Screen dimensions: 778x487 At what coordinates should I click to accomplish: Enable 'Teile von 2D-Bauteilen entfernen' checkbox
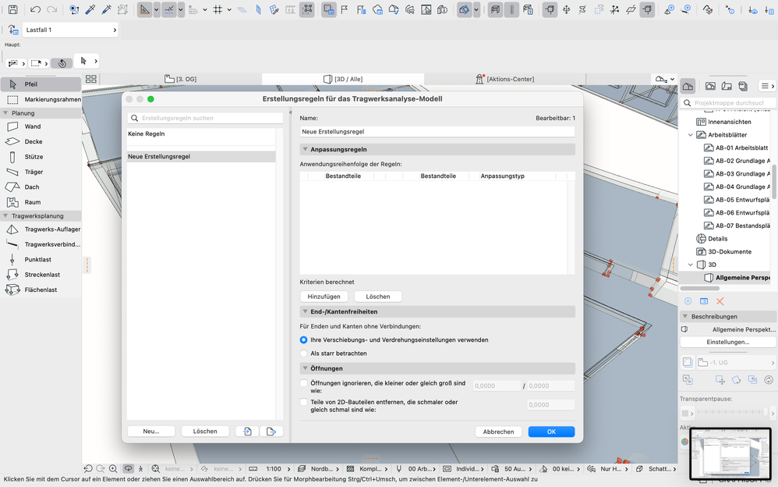[x=304, y=402]
